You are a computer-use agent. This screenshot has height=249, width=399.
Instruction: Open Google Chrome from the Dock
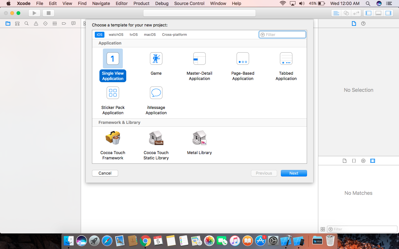(145, 241)
